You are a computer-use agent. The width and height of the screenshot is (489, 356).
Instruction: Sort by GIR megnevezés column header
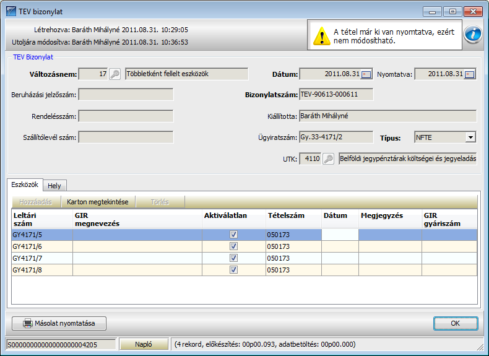pos(137,219)
